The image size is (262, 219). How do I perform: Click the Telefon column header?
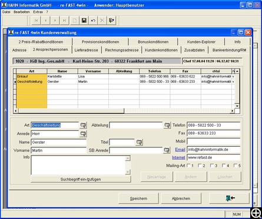pos(155,71)
